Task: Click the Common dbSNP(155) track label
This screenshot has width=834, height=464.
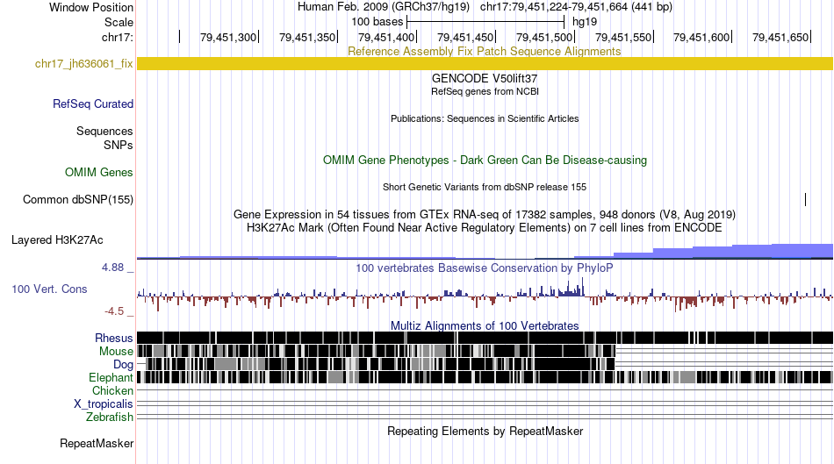Action: [x=78, y=199]
